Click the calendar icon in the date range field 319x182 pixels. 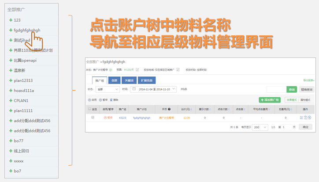point(134,89)
